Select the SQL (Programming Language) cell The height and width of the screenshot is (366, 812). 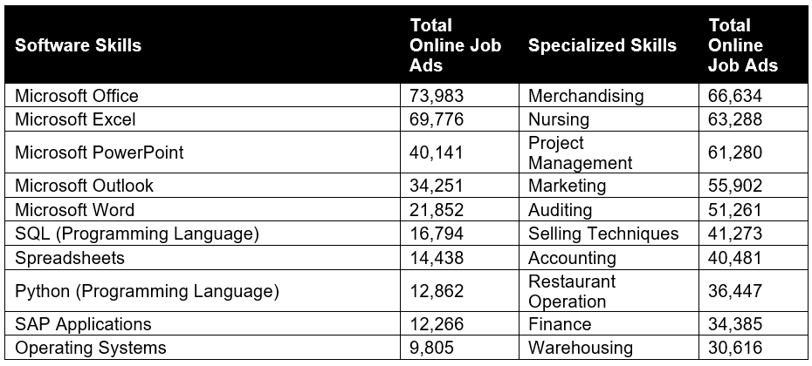click(x=137, y=234)
